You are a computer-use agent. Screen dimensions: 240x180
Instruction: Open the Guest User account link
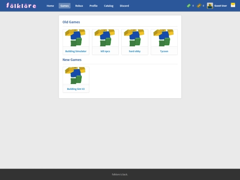(x=220, y=6)
